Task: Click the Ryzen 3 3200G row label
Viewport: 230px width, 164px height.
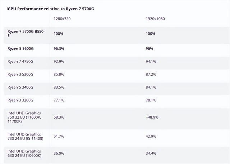Action: click(x=20, y=100)
